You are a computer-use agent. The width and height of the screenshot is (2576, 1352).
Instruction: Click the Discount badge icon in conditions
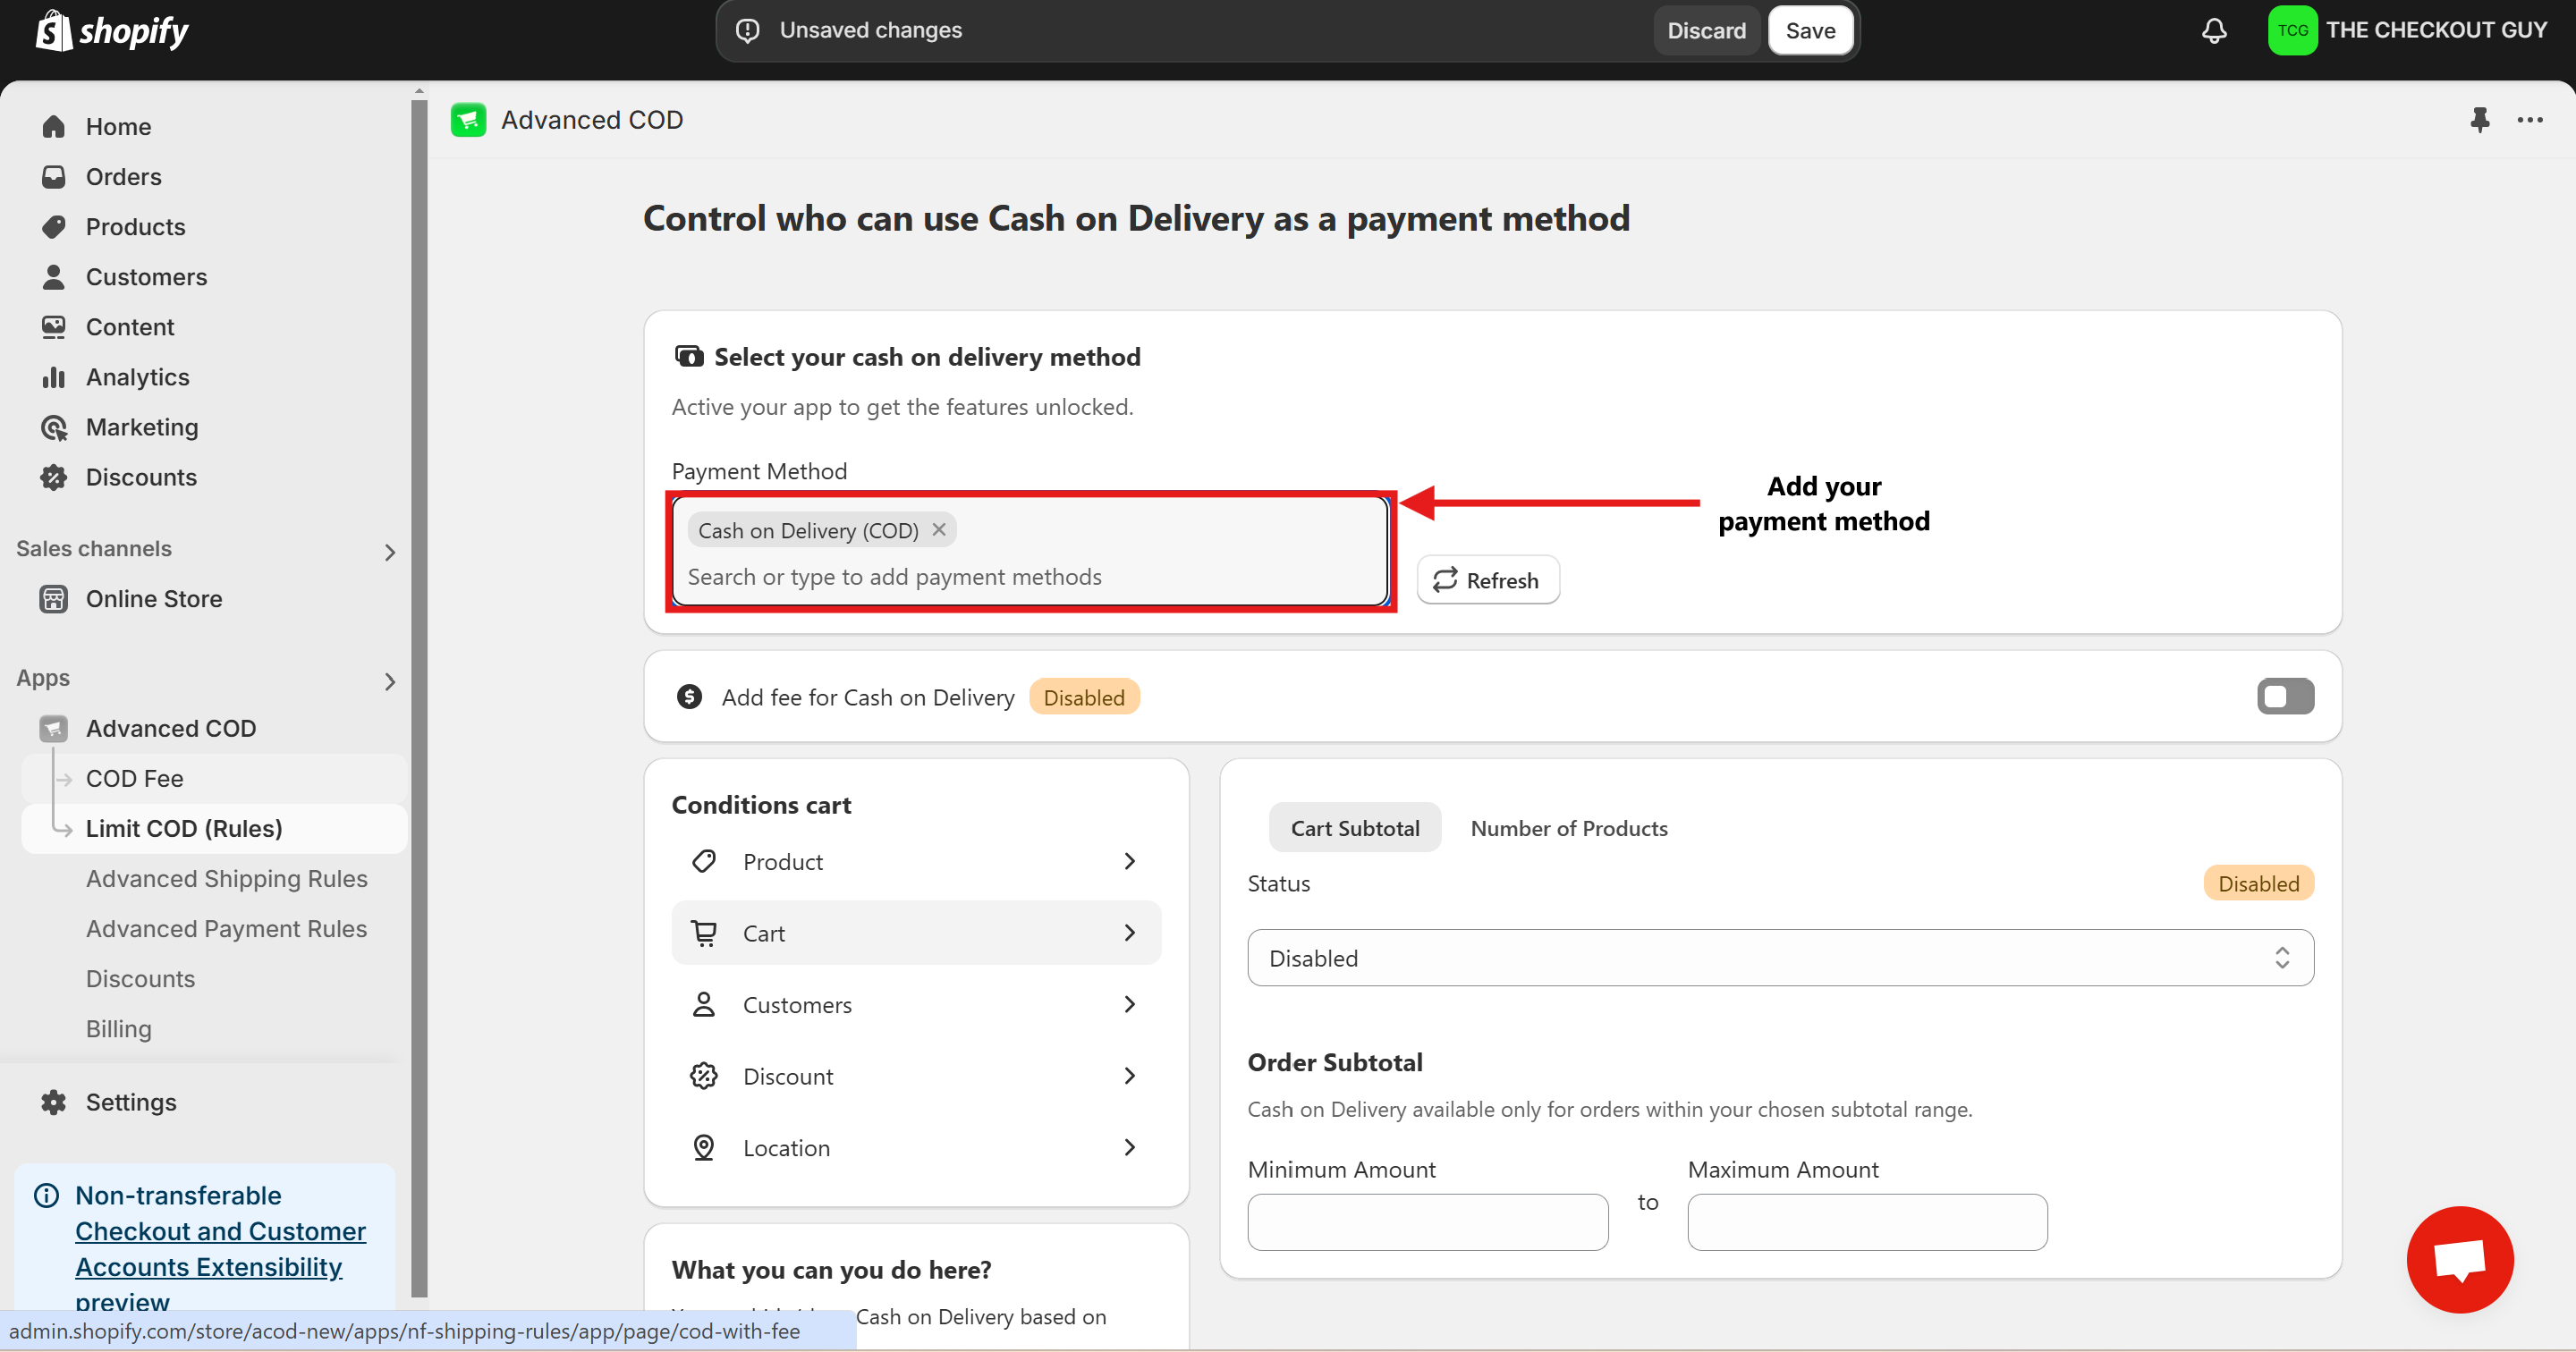point(704,1076)
